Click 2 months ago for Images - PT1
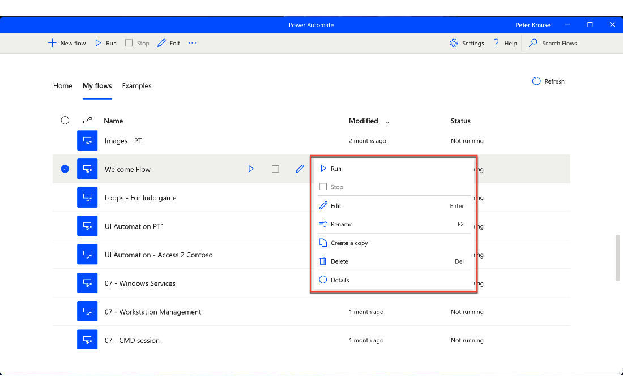Image resolution: width=623 pixels, height=391 pixels. tap(368, 141)
